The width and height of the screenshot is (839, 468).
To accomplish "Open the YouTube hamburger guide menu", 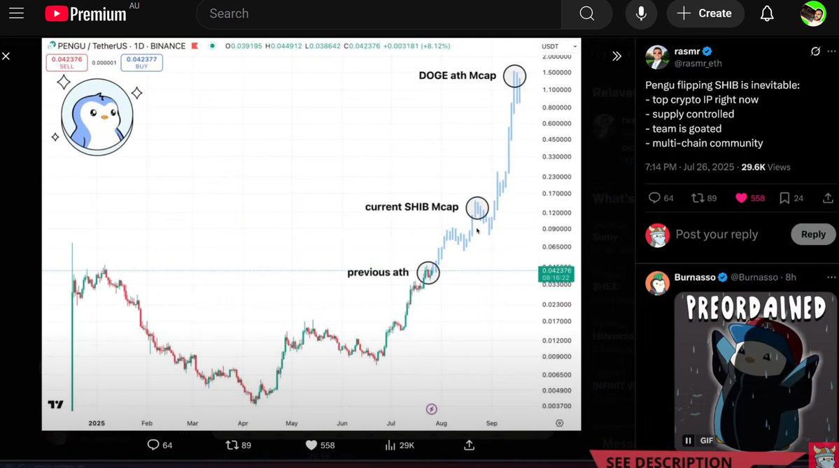I will point(17,13).
